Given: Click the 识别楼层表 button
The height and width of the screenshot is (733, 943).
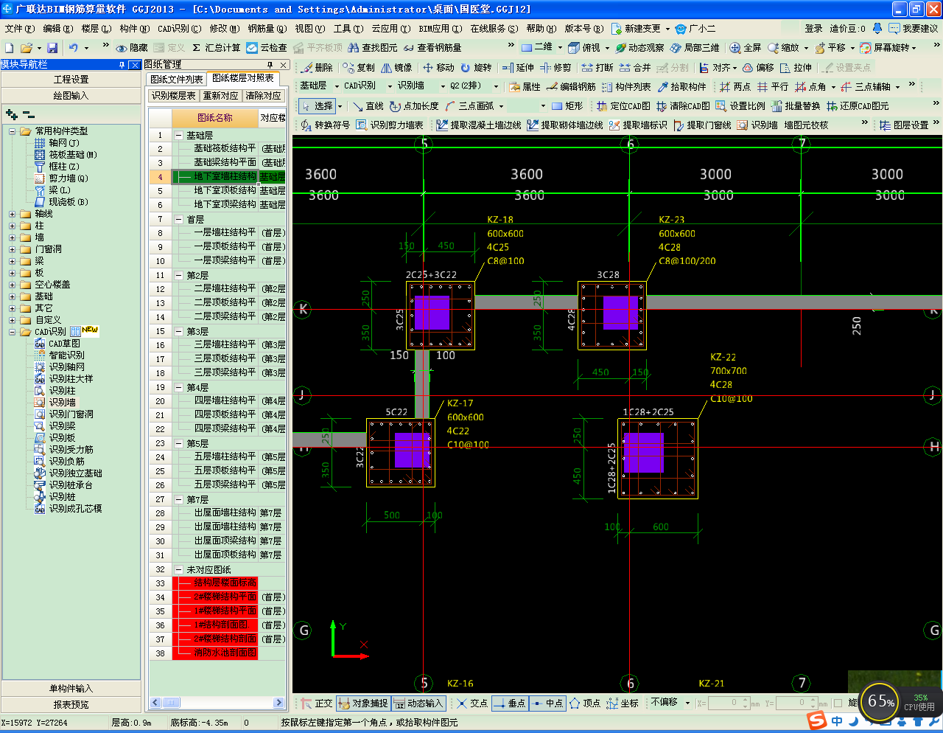Looking at the screenshot, I should coord(174,96).
